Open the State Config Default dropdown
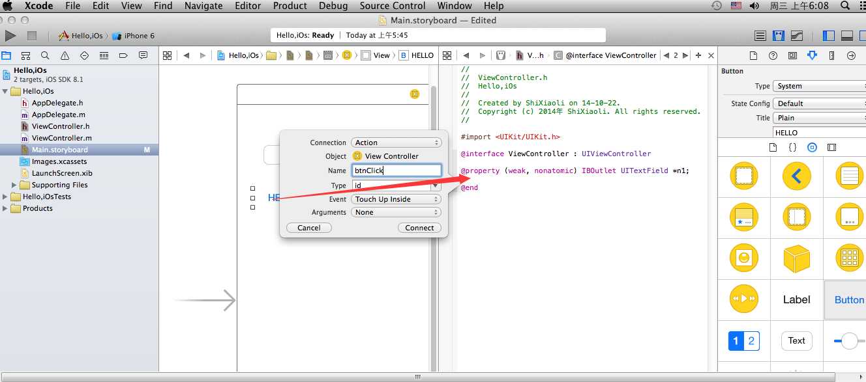866x382 pixels. 820,103
